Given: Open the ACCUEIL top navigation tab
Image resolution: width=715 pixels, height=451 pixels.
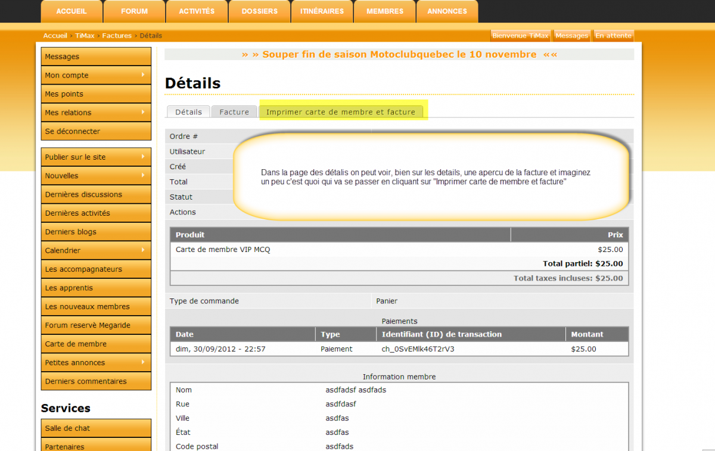Looking at the screenshot, I should (71, 11).
